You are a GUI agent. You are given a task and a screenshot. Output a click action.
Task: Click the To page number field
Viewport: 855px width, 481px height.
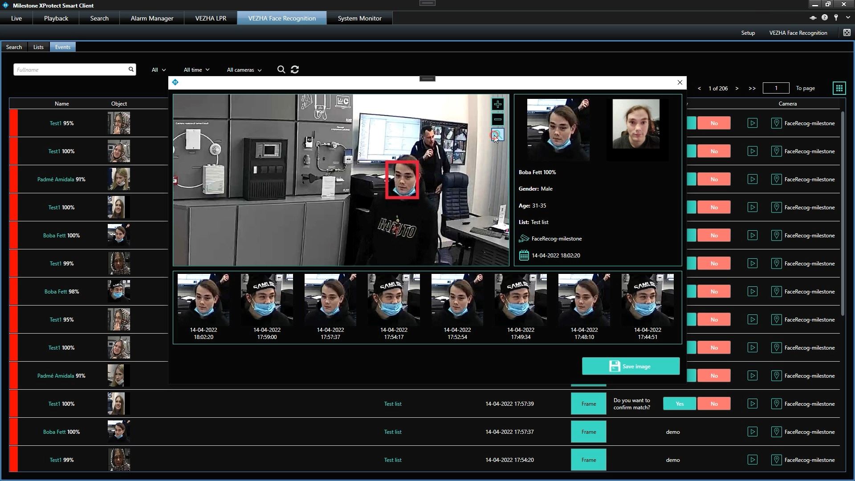776,88
